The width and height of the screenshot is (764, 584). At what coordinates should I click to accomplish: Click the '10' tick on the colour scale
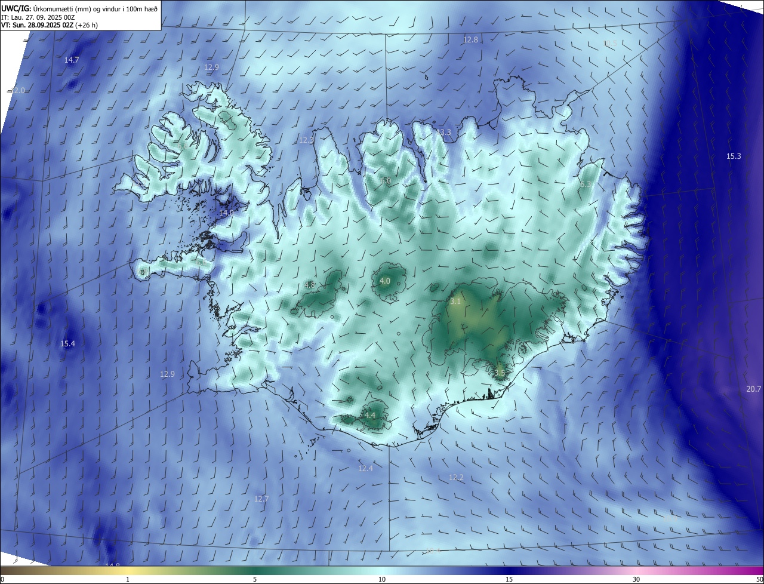[382, 579]
